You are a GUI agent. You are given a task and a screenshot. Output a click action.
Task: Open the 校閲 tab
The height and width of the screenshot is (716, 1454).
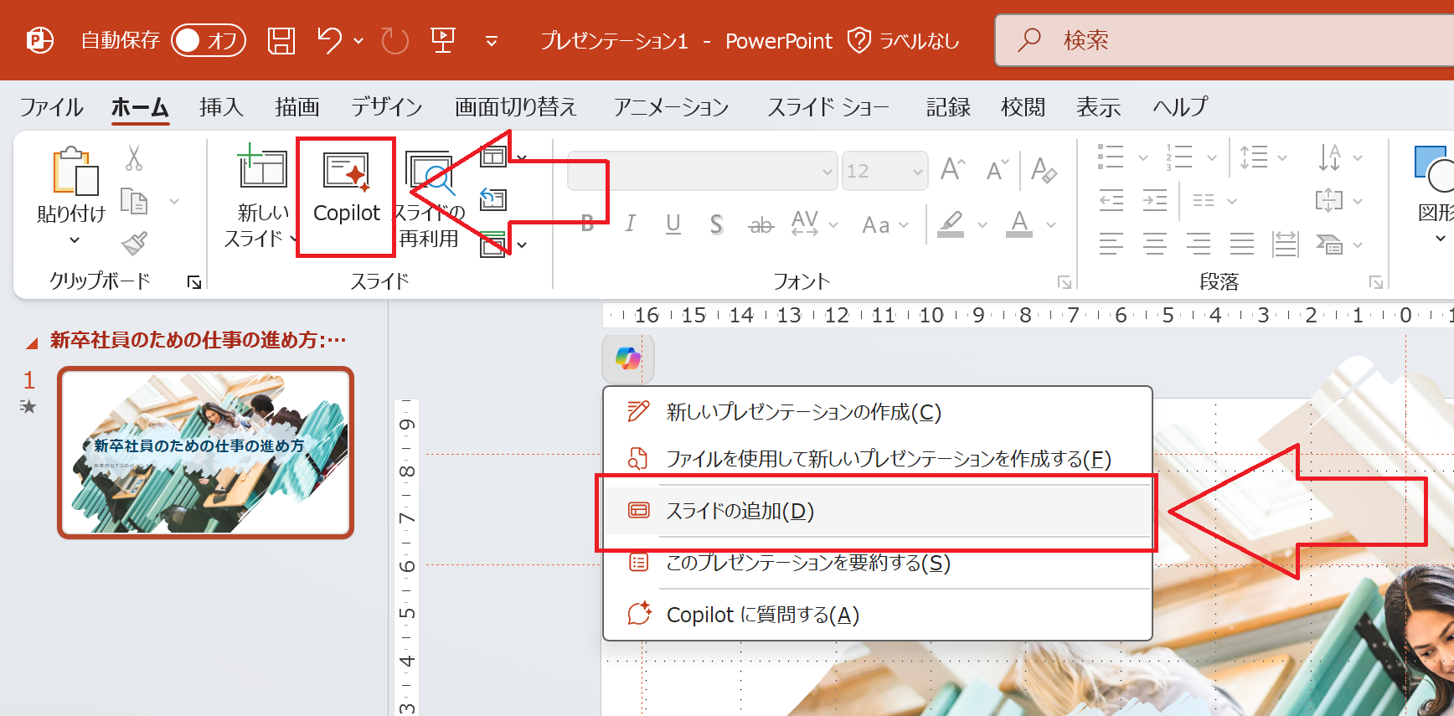click(x=1023, y=107)
